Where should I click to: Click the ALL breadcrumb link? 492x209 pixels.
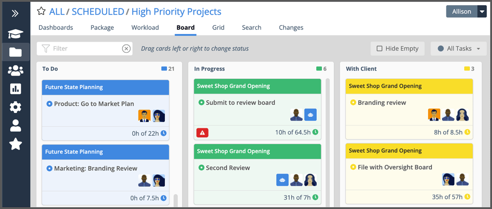57,12
